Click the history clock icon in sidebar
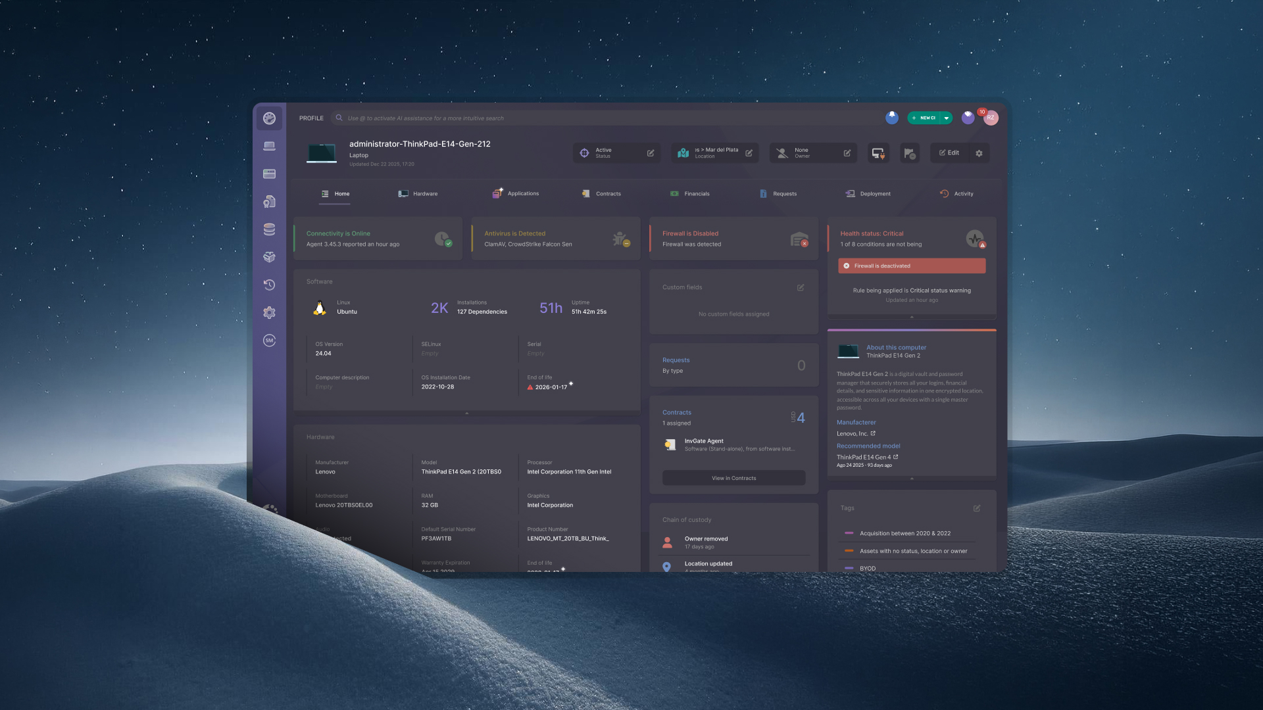Screen dimensions: 1263x710 click(x=269, y=285)
